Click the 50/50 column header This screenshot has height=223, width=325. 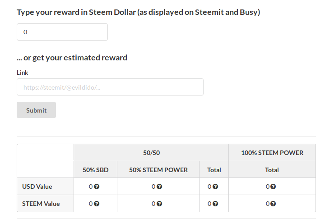coord(151,153)
